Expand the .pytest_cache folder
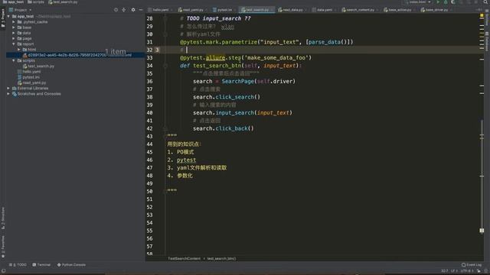The image size is (490, 275). coord(14,22)
